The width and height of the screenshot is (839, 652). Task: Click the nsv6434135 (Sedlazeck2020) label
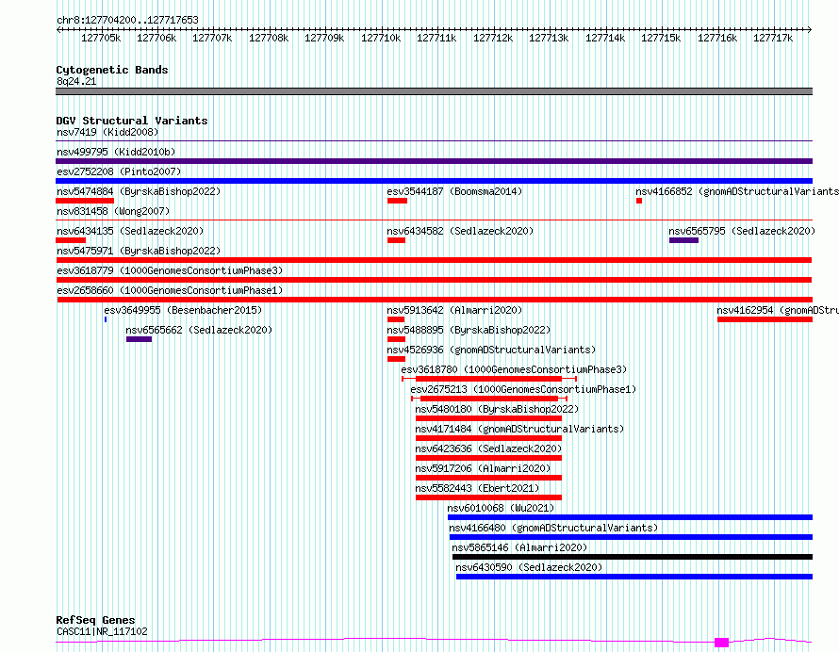[x=130, y=231]
